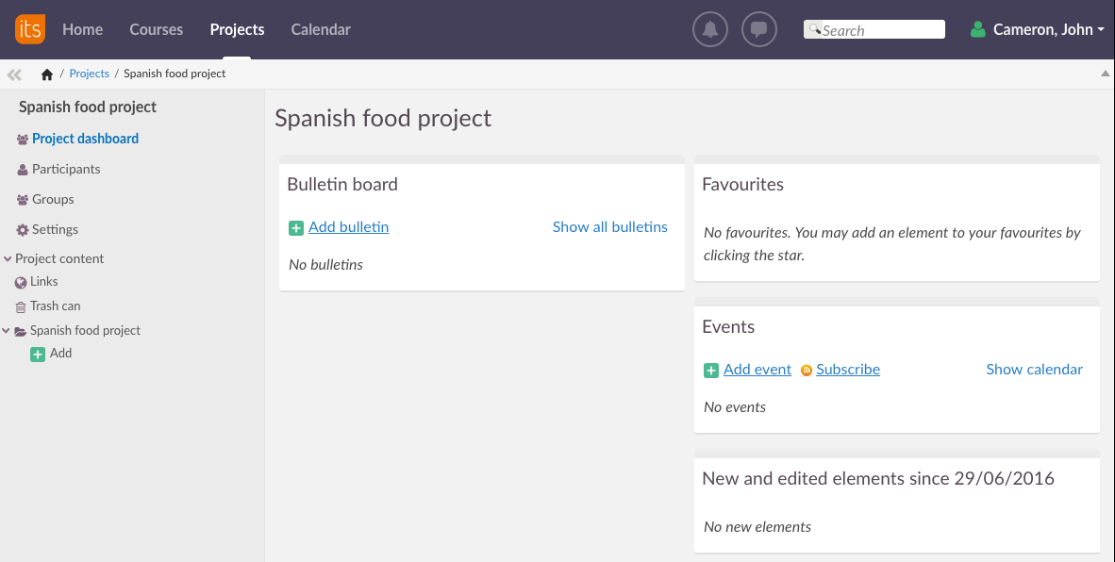Click the green plus icon beside Add bulletin
The height and width of the screenshot is (562, 1115).
click(296, 227)
